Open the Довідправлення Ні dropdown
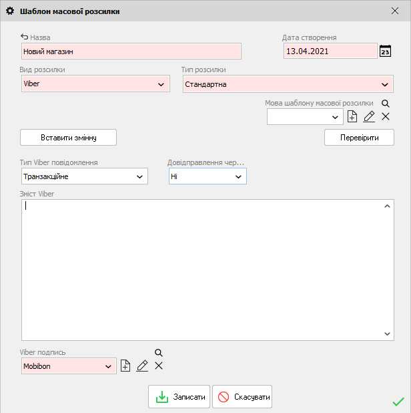The height and width of the screenshot is (413, 411). tap(238, 176)
